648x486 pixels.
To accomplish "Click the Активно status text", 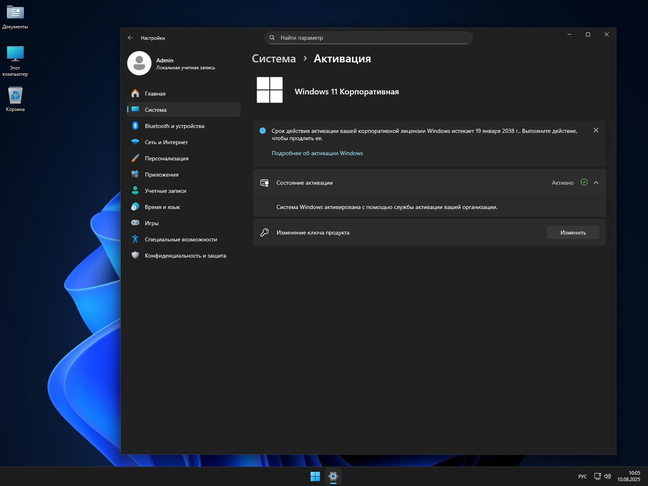I will (563, 183).
